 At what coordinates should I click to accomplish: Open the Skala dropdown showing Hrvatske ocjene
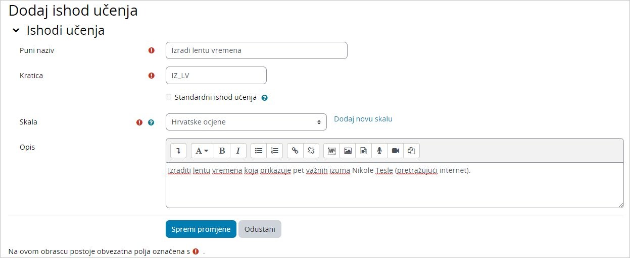246,122
